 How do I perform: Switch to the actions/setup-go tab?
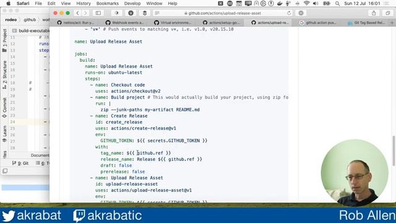pos(222,23)
